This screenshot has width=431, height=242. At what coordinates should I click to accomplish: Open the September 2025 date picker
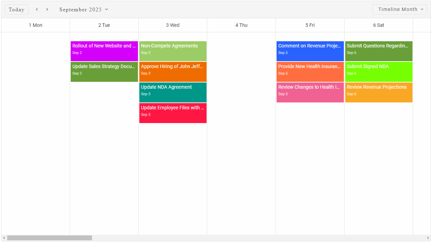point(84,10)
